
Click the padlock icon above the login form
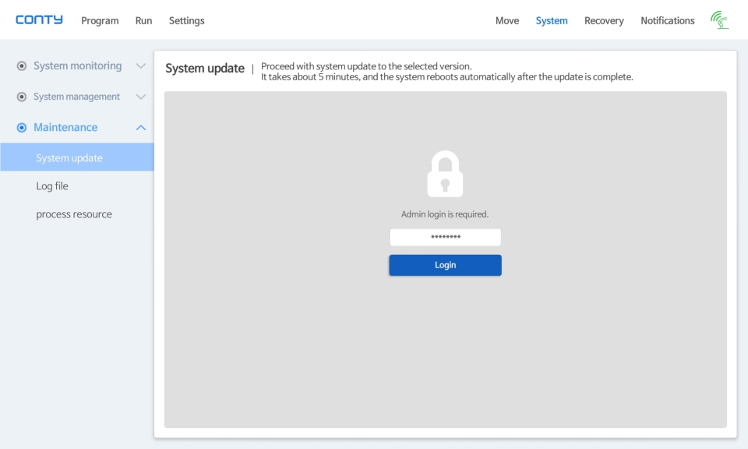[x=445, y=174]
